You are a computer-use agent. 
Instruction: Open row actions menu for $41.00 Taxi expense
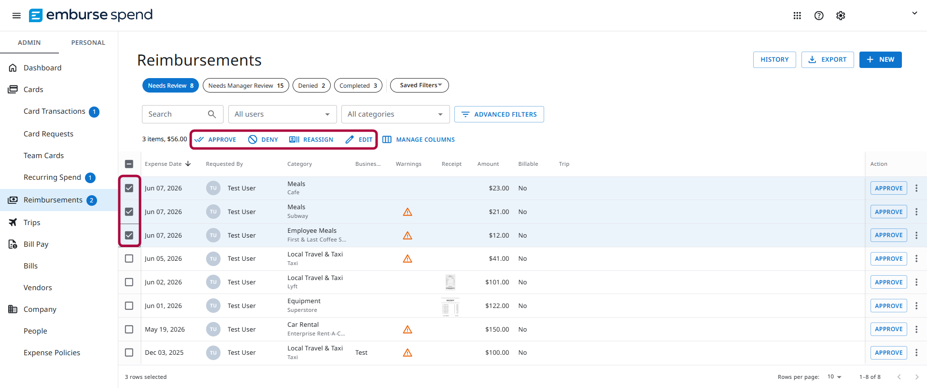[916, 258]
